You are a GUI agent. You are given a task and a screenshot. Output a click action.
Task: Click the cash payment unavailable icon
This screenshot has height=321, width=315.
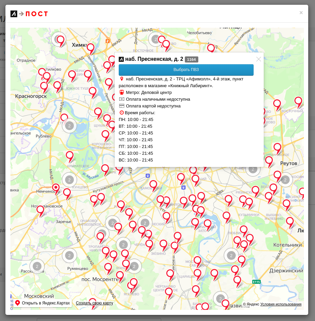point(121,99)
